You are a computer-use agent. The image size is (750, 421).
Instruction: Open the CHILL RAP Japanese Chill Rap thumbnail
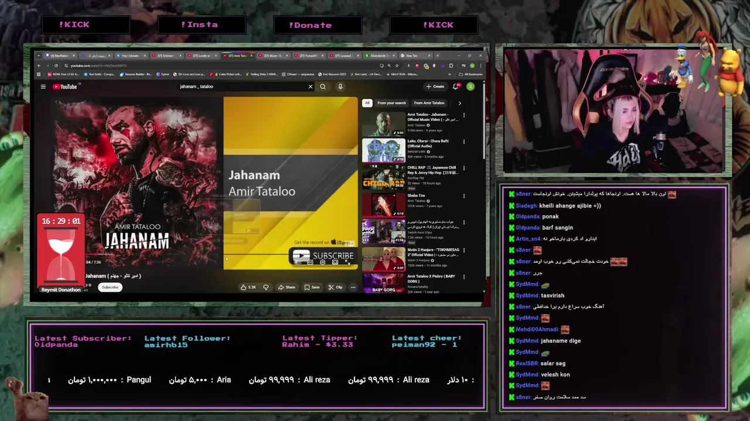(383, 178)
